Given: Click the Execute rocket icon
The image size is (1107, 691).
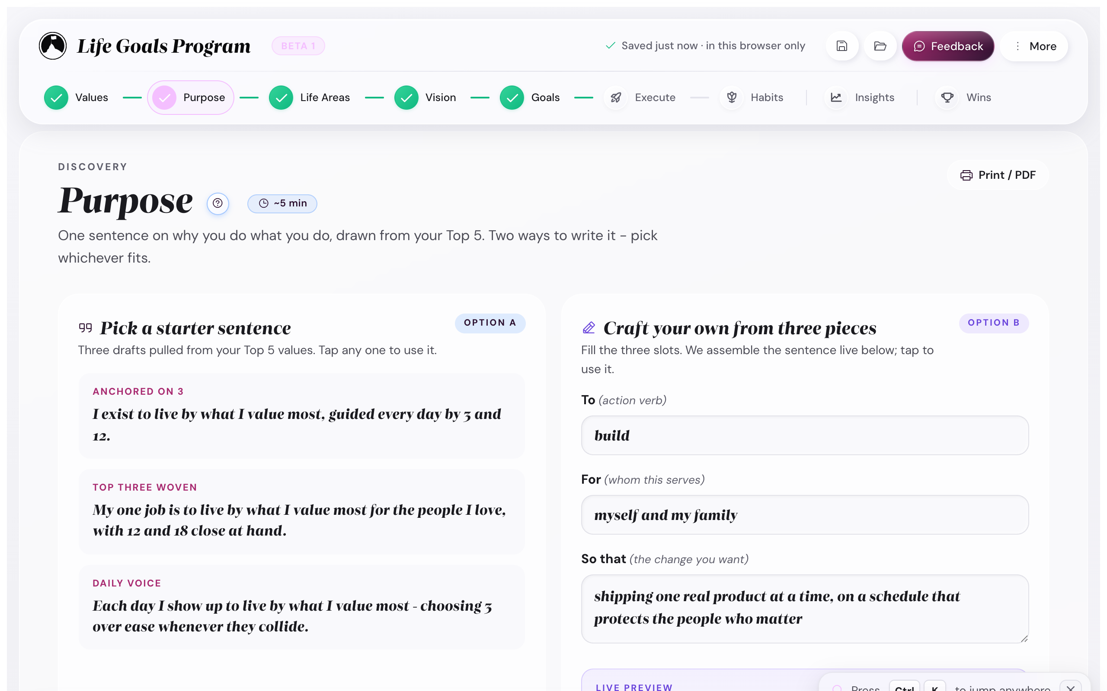Looking at the screenshot, I should coord(616,97).
